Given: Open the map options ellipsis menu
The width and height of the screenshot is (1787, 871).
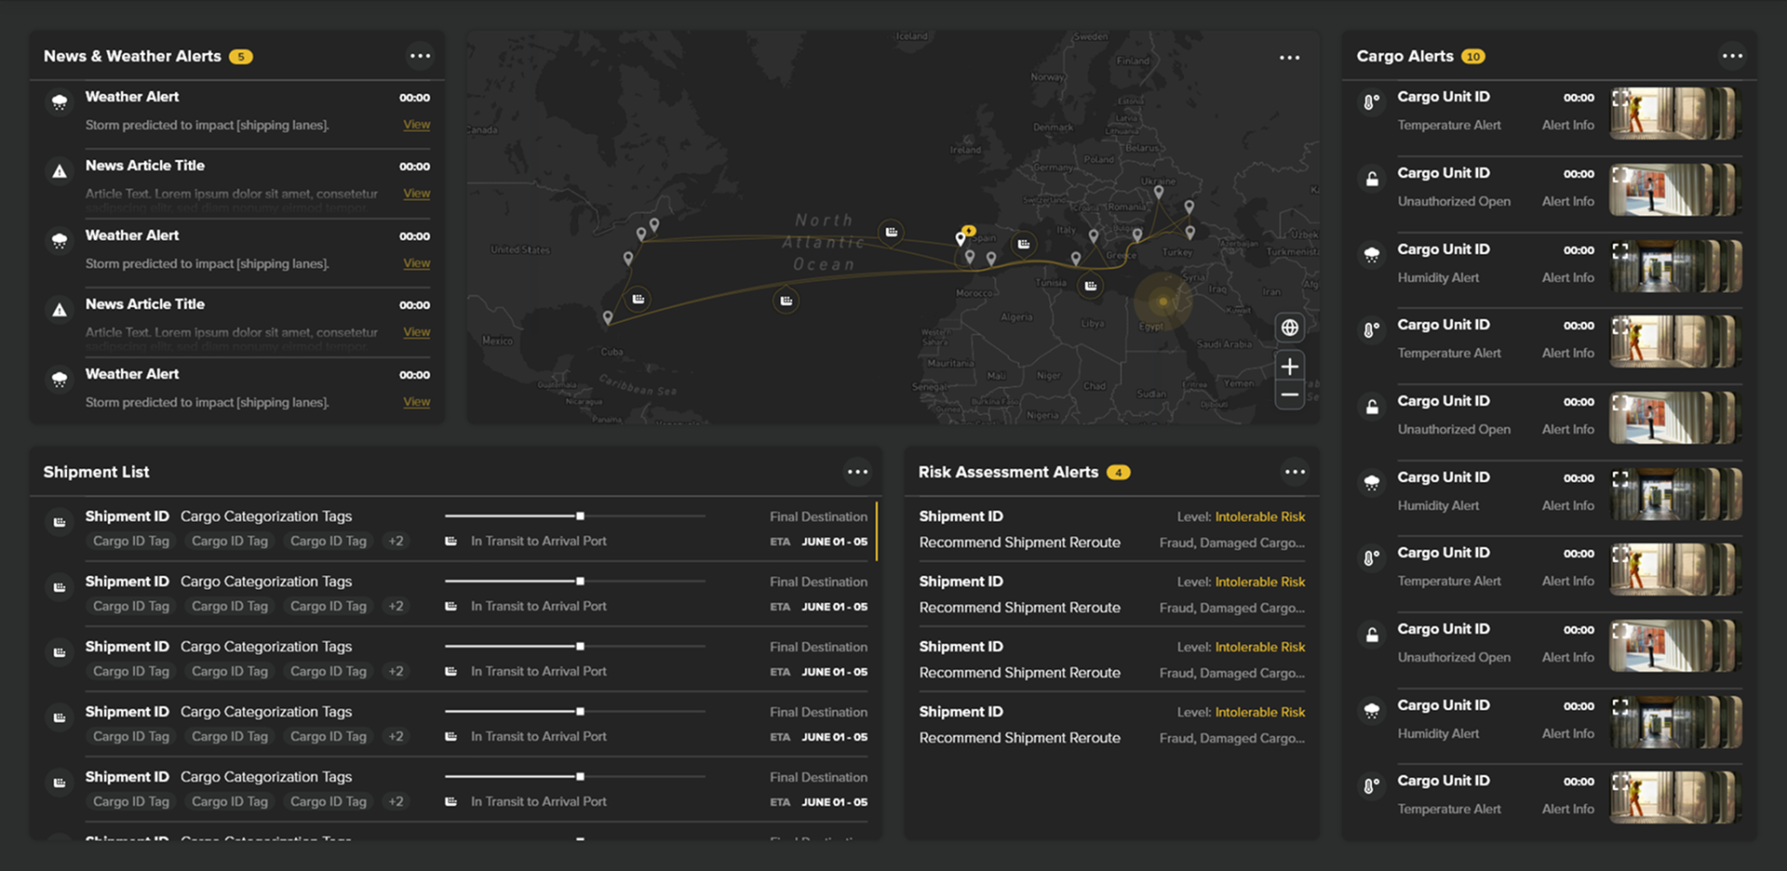Looking at the screenshot, I should (x=1290, y=57).
